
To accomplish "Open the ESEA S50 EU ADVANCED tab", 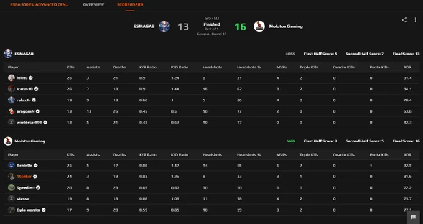I will coord(39,4).
